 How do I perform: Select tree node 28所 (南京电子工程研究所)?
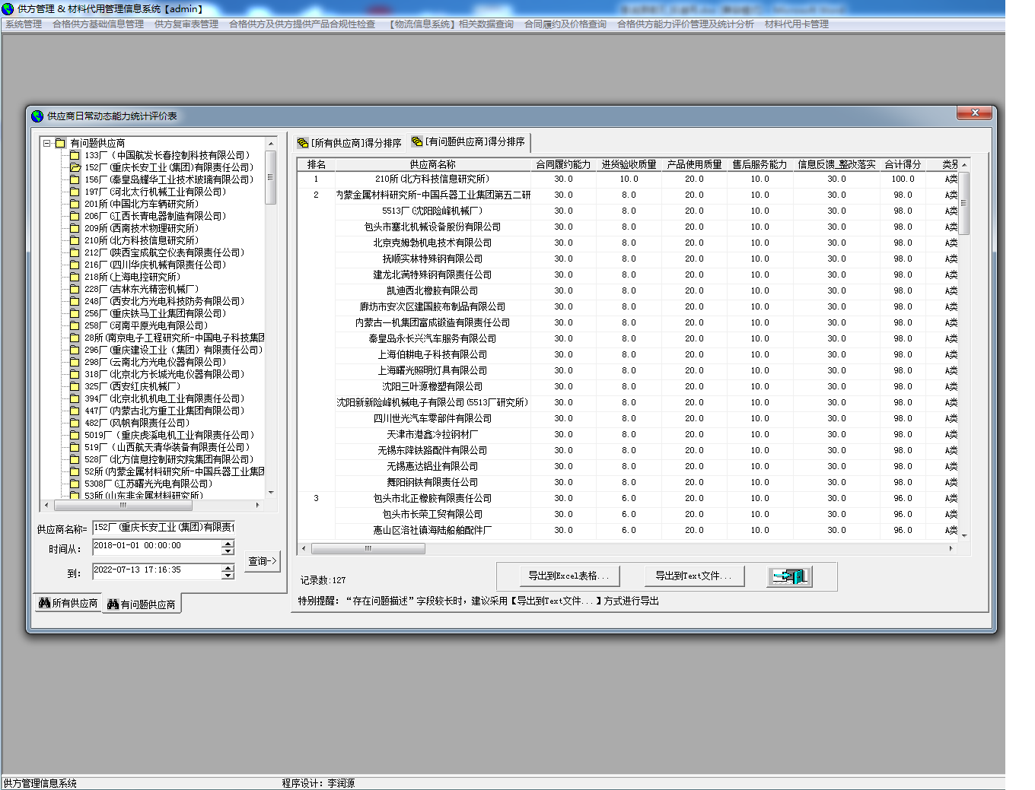click(174, 338)
